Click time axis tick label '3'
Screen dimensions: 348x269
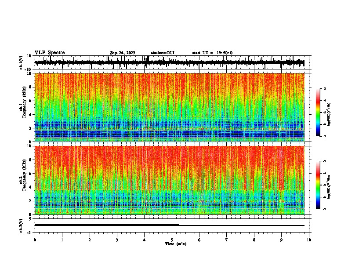[117, 240]
